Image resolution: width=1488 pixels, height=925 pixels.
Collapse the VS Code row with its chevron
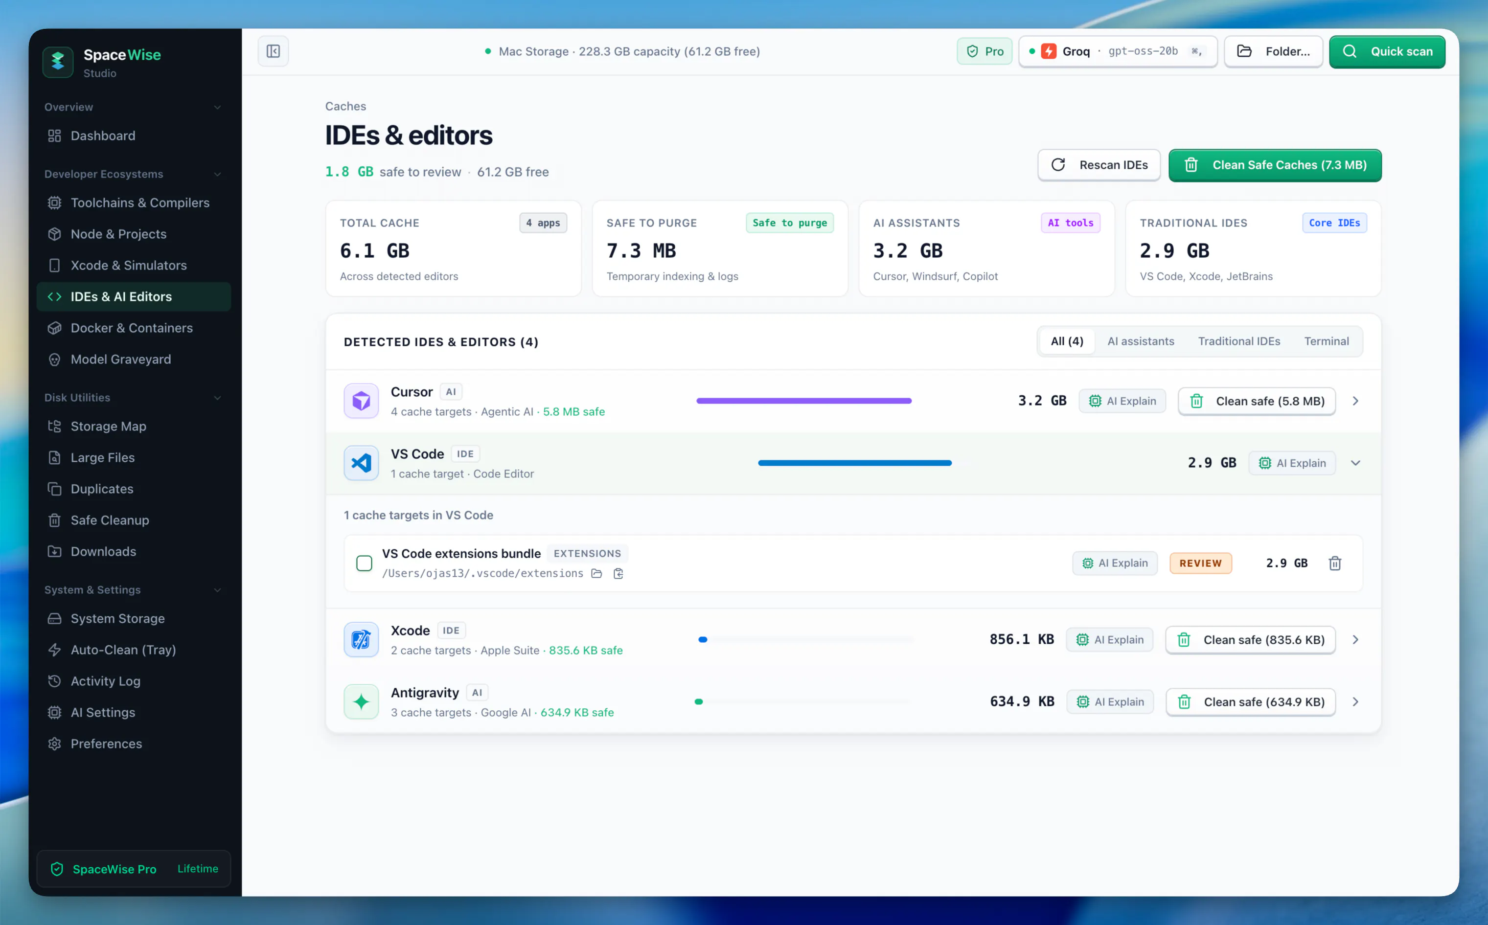click(1355, 463)
